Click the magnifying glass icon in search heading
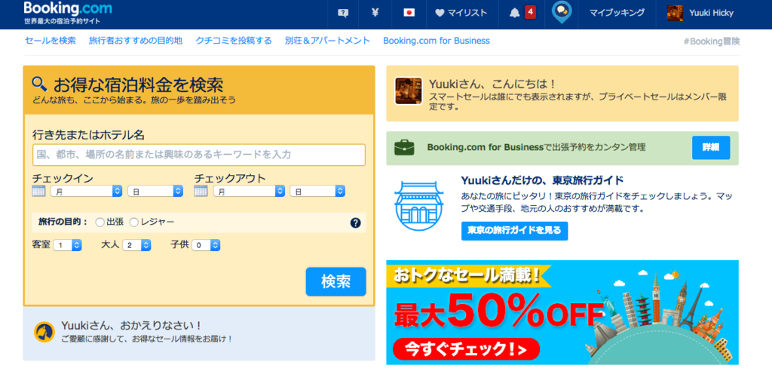This screenshot has height=368, width=772. pos(39,84)
